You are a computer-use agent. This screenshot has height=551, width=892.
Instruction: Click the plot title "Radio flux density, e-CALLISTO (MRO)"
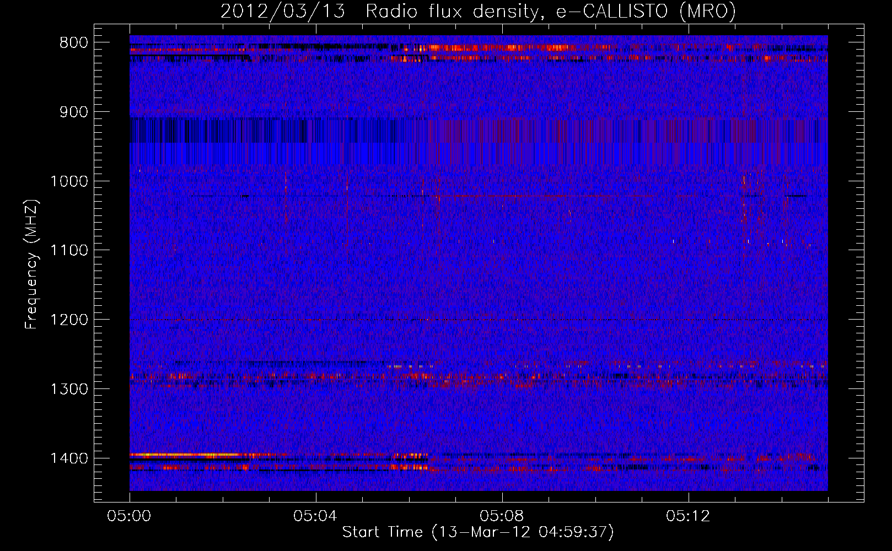550,11
